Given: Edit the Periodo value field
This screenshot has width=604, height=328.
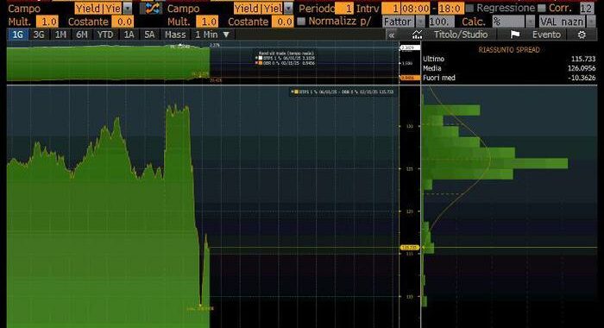Looking at the screenshot, I should coord(344,9).
